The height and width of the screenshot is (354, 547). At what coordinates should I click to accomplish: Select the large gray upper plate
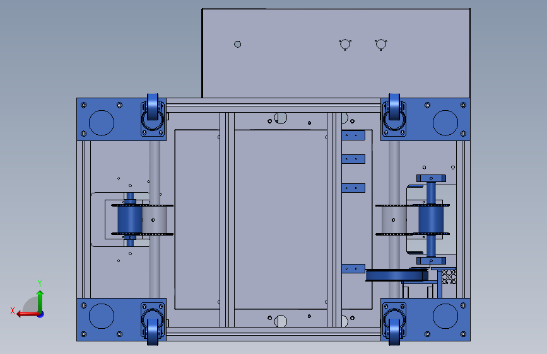tap(336, 54)
